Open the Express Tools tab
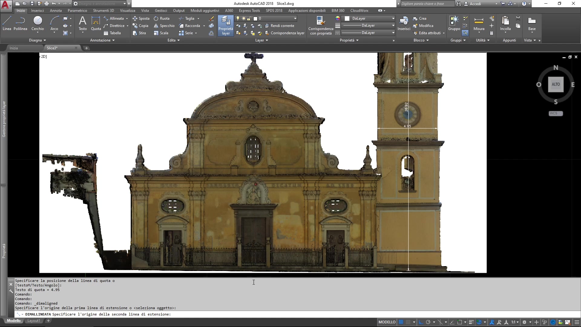Screen dimensions: 581x327 (249, 11)
